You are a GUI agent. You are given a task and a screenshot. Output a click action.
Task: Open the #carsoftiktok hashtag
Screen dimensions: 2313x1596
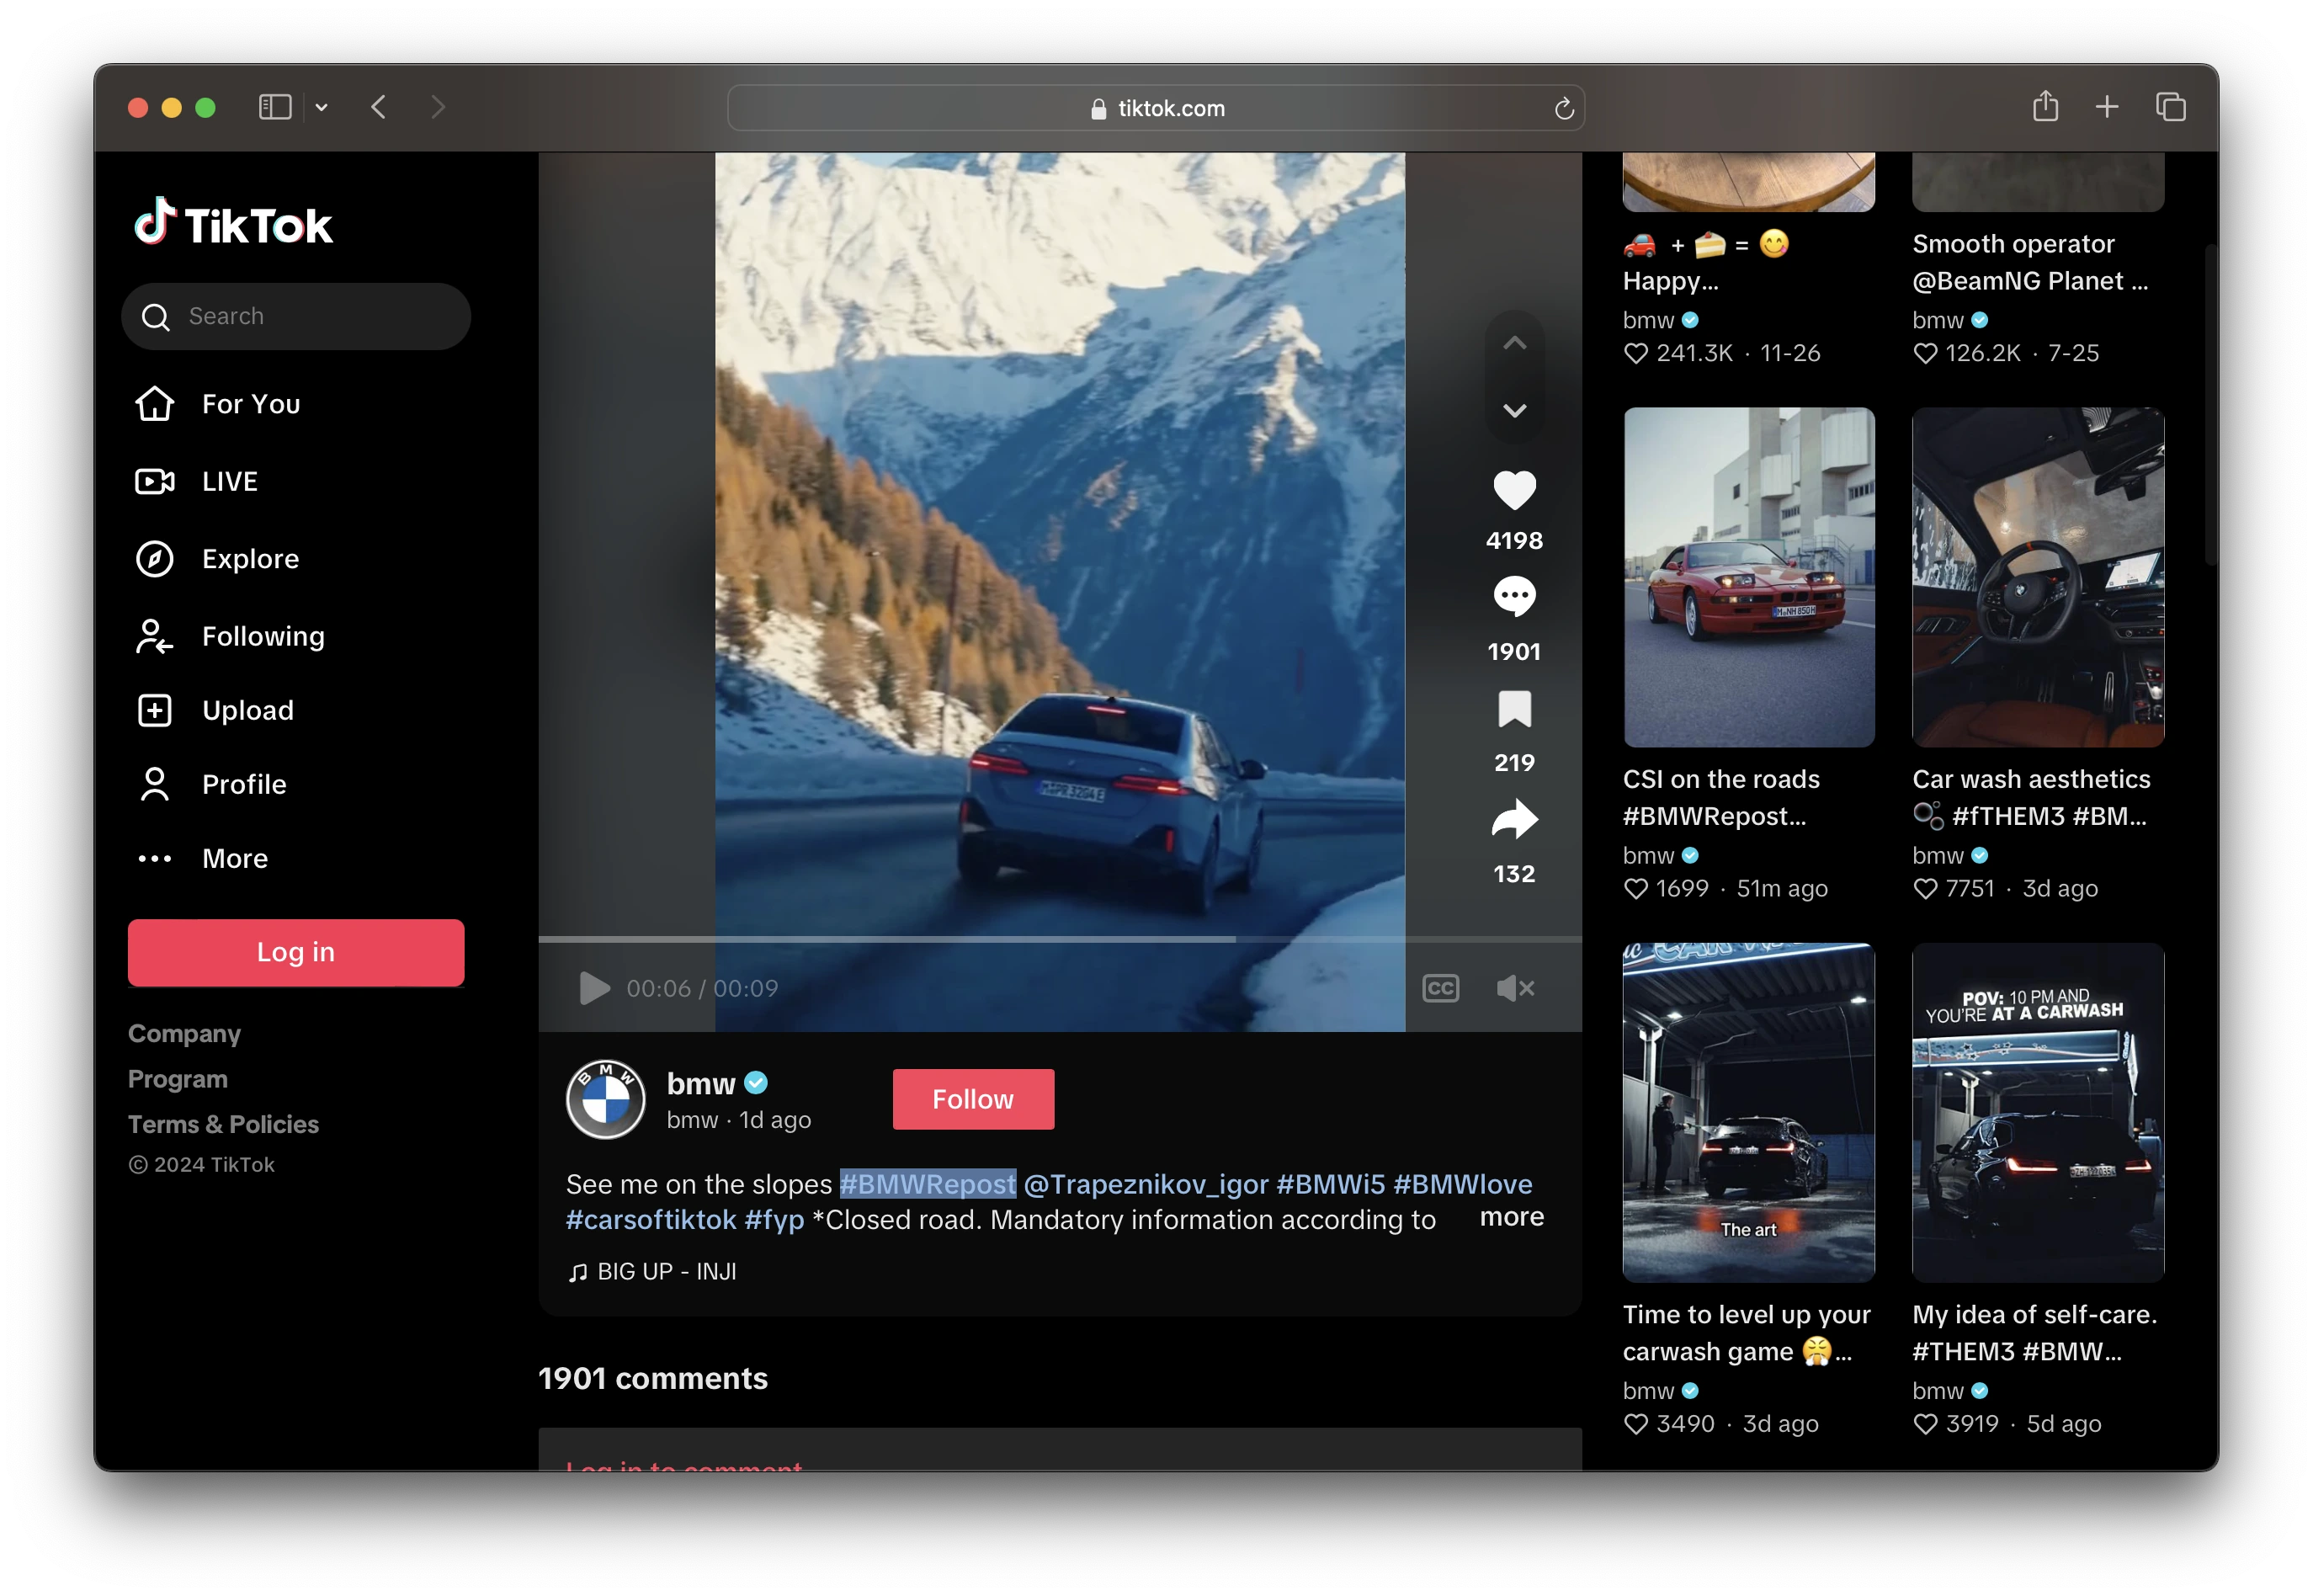(x=651, y=1220)
